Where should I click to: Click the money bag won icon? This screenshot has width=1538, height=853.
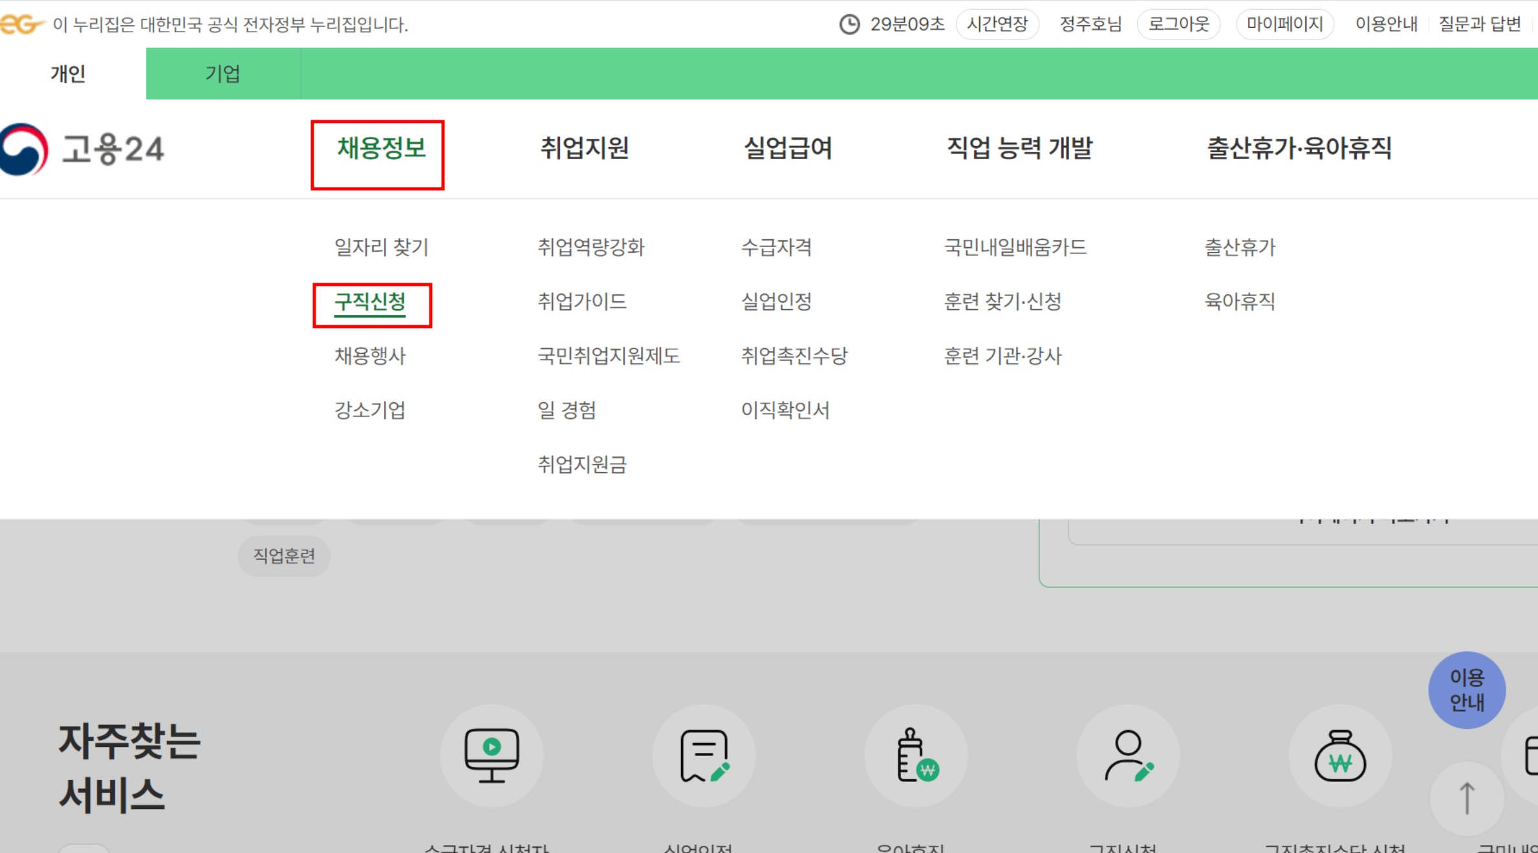point(1340,755)
